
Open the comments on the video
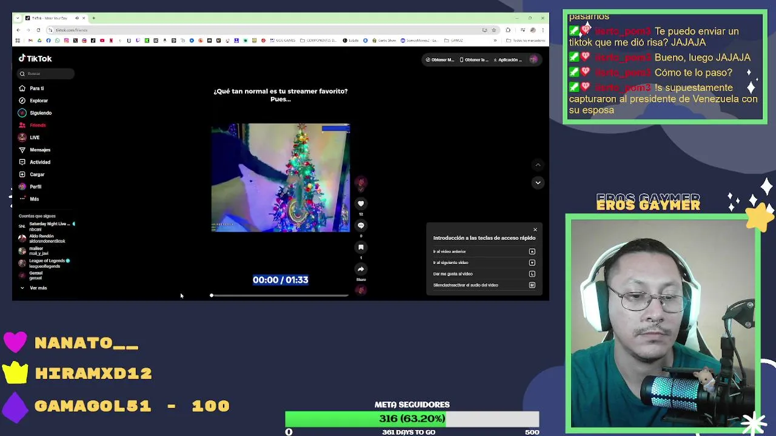(361, 225)
